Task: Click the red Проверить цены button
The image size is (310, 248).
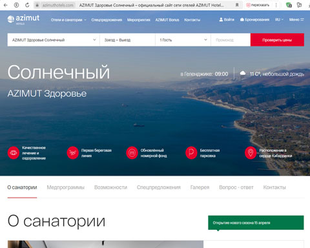Action: pyautogui.click(x=277, y=40)
